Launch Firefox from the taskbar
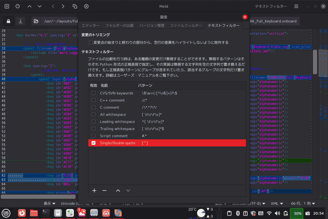Image resolution: width=328 pixels, height=219 pixels. pyautogui.click(x=22, y=213)
